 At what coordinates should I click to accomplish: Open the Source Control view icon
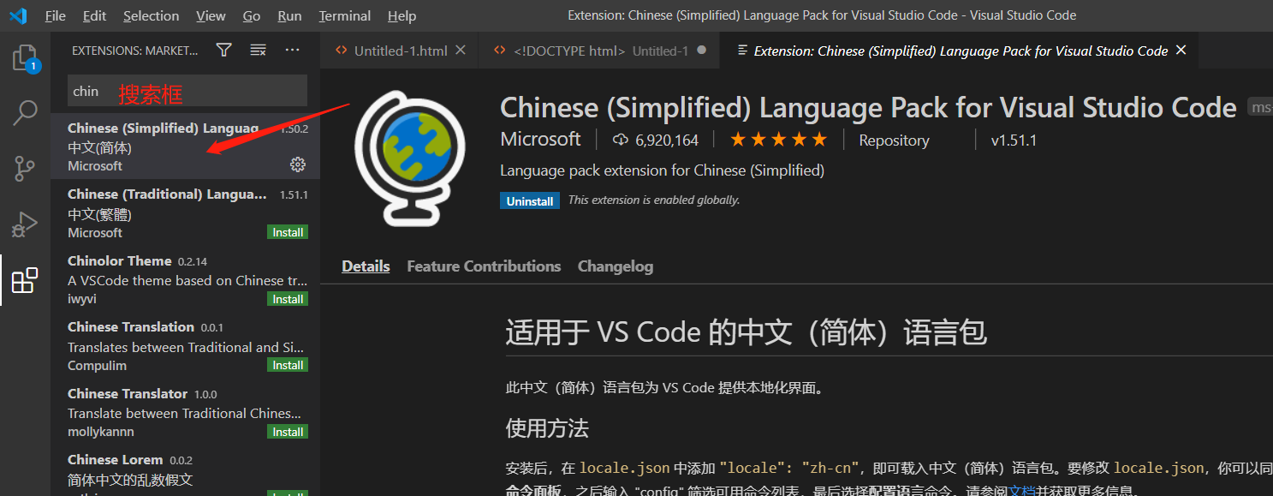click(x=25, y=169)
